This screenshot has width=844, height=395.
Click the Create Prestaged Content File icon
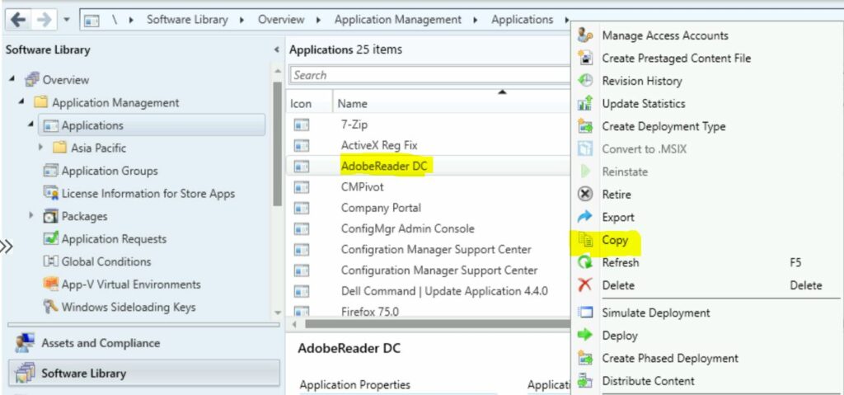pyautogui.click(x=585, y=59)
